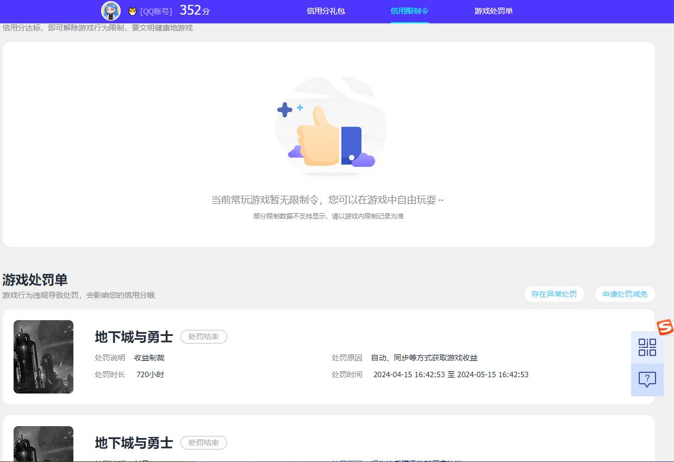Click the question mark feedback bubble icon
This screenshot has height=462, width=674.
(x=647, y=379)
